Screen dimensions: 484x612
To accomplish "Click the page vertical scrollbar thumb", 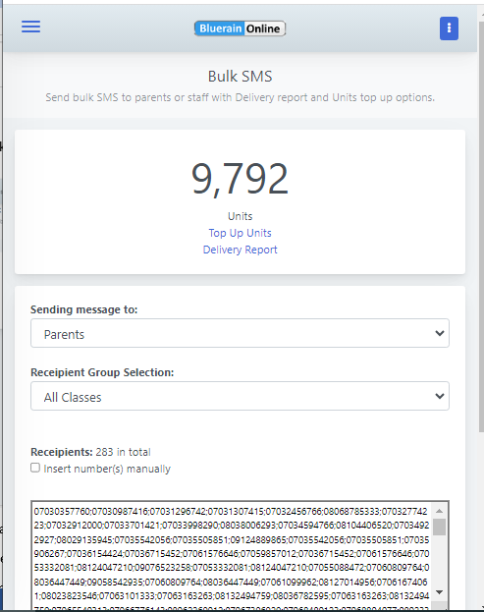I will click(x=481, y=226).
